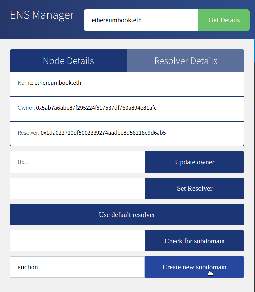255x292 pixels.
Task: Switch to the Resolver Details tab
Action: [x=185, y=61]
